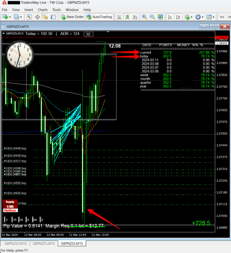Select the candlestick chart type icon
231x253 pixels.
[127, 17]
